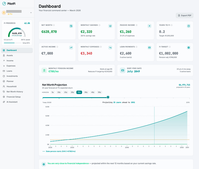
Task: Click the Monthly Expenses info icon
Action: [101, 47]
